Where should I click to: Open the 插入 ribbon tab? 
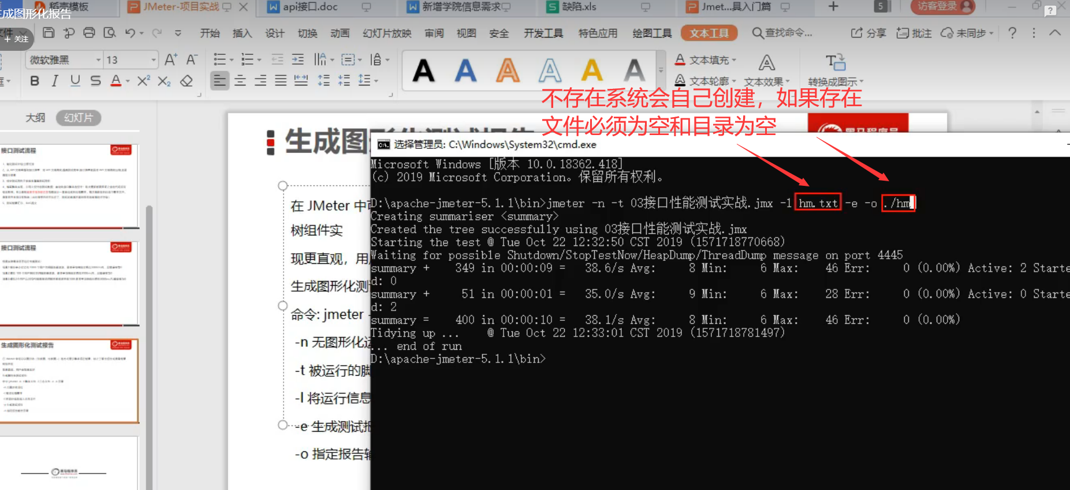point(242,33)
